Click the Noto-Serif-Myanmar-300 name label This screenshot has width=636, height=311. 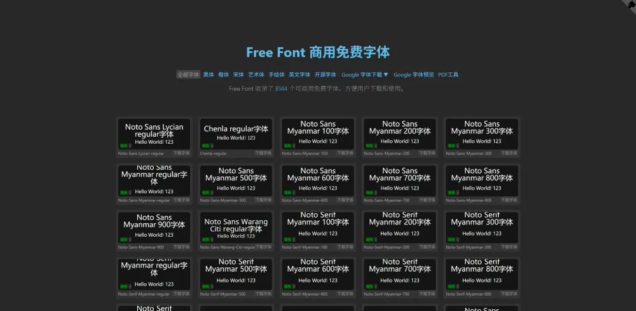tap(469, 247)
